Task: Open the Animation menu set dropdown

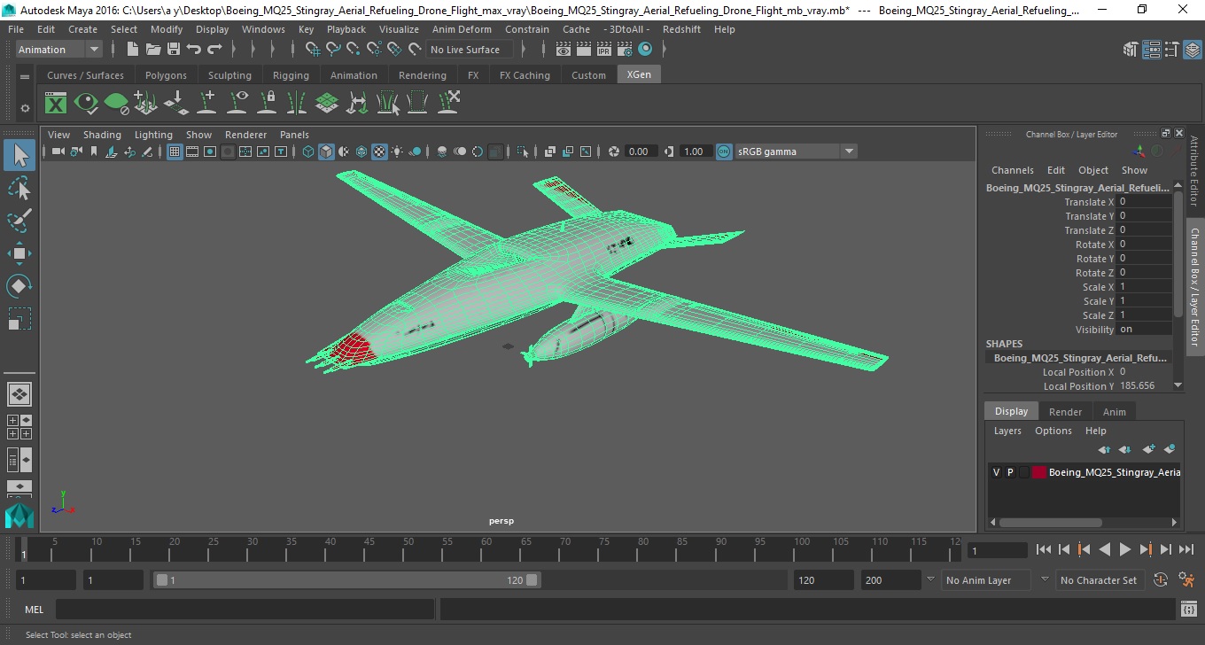Action: click(x=59, y=50)
